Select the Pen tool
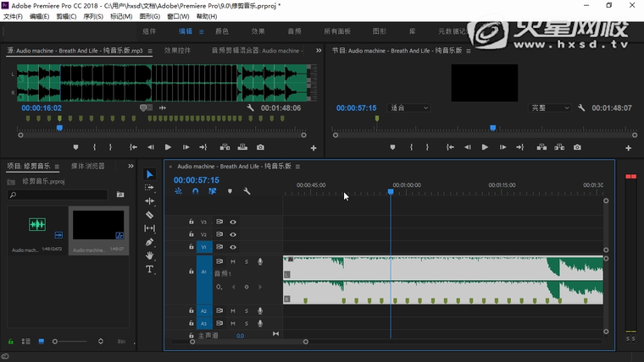 [x=150, y=242]
